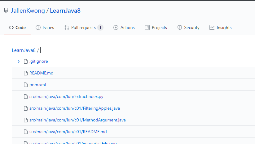Click the pull requests count badge
255x144 pixels.
point(100,28)
